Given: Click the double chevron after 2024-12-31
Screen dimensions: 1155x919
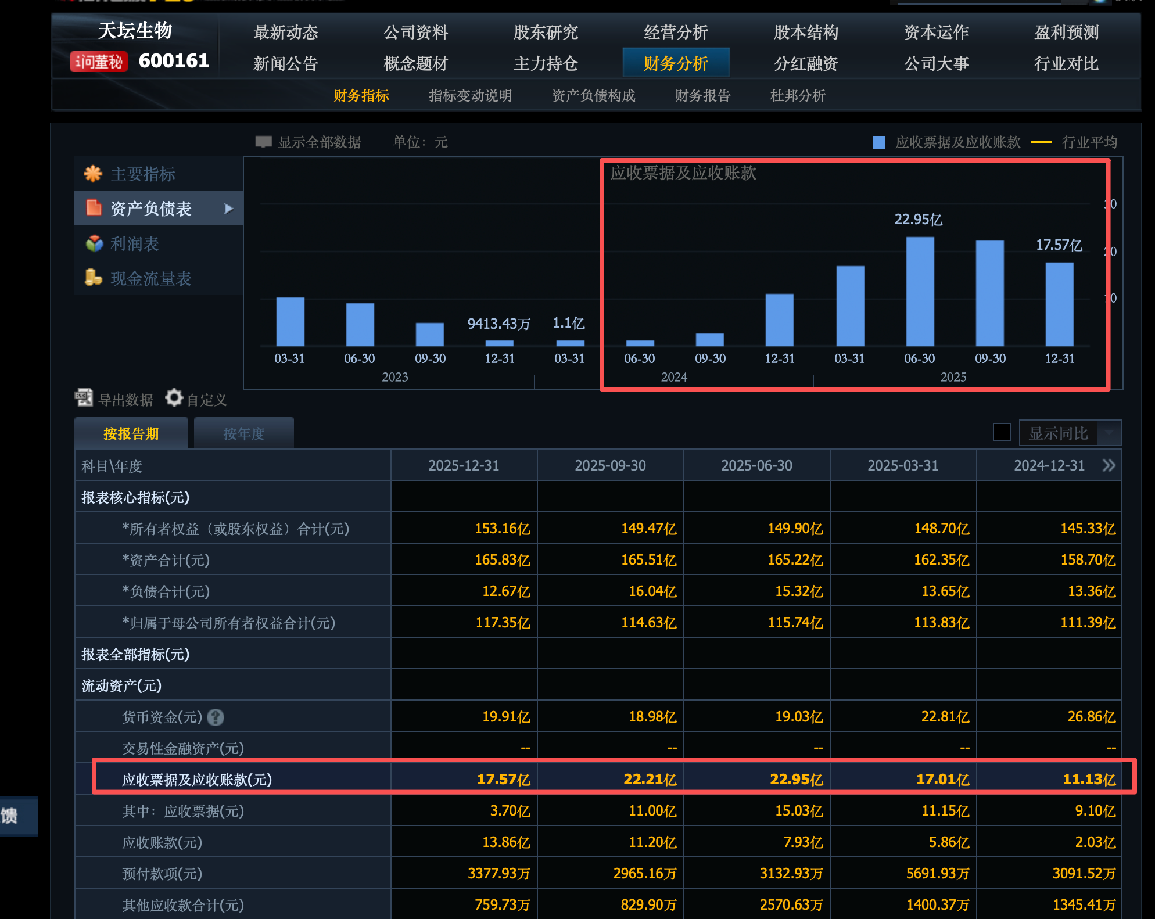Looking at the screenshot, I should click(x=1109, y=465).
